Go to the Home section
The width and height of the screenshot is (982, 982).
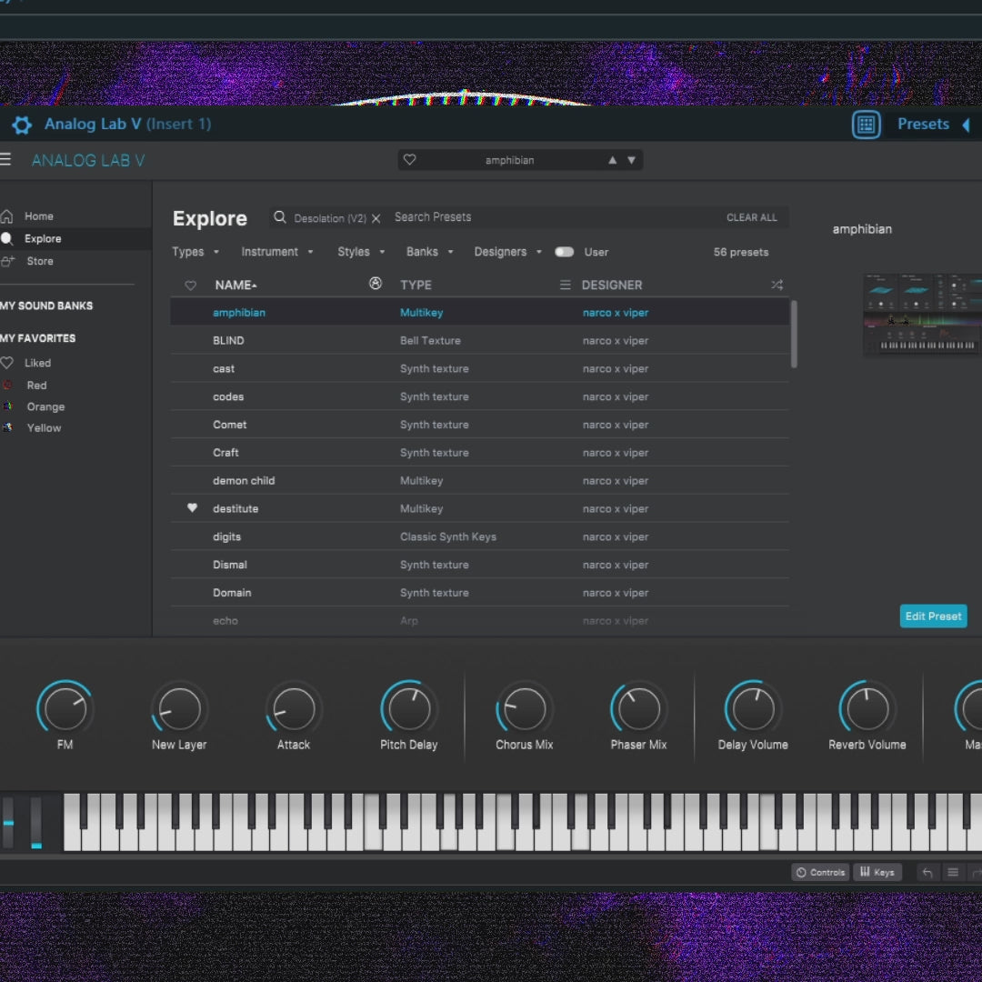click(x=38, y=216)
